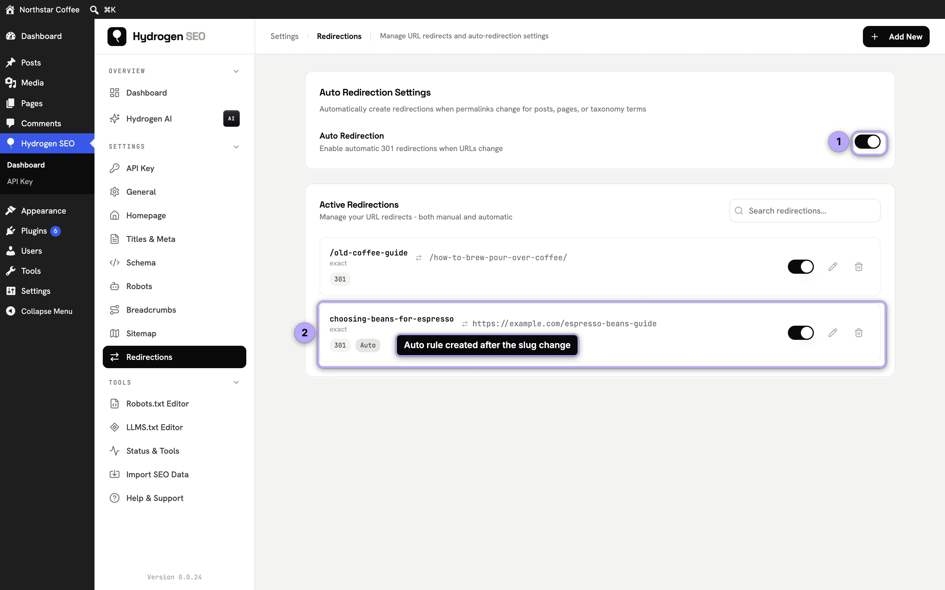The width and height of the screenshot is (945, 590).
Task: Open the Import SEO Data tool
Action: (x=174, y=474)
